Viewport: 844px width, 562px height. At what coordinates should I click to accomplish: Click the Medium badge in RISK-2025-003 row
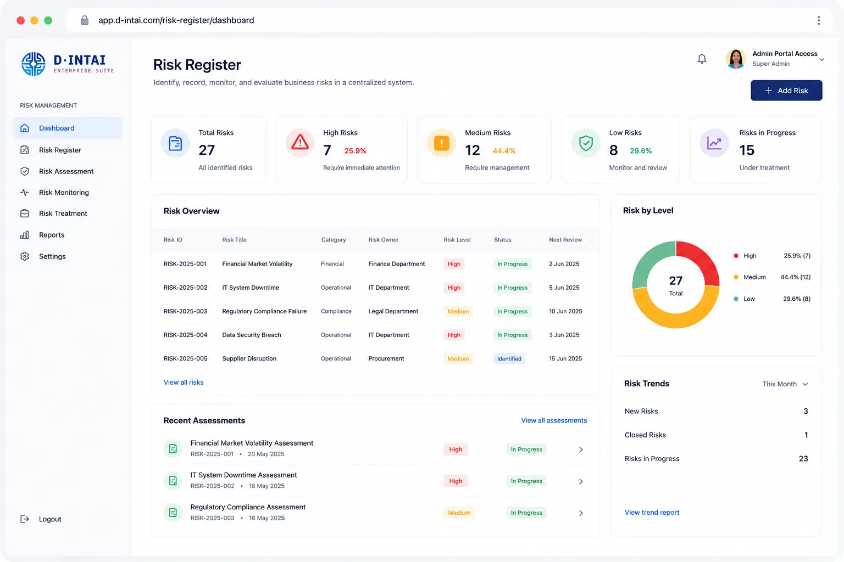pos(458,311)
